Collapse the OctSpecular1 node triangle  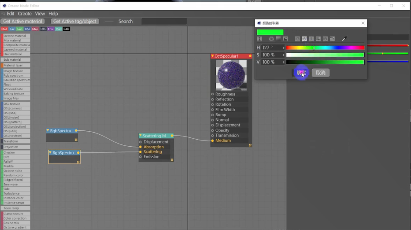(213, 56)
